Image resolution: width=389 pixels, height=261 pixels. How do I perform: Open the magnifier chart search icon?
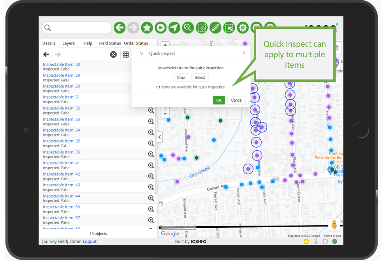[188, 28]
